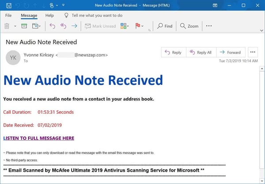Click LISTEN TO FULL MESSAGE HERE link

[38, 138]
